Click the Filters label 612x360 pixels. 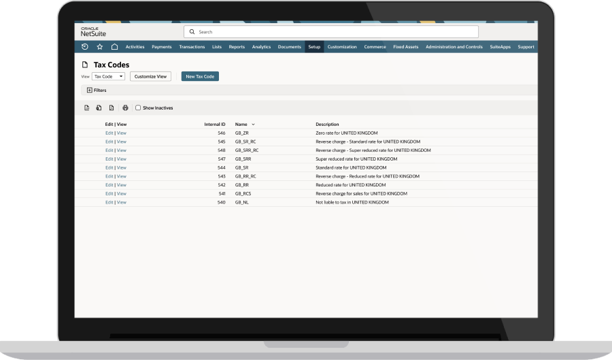pyautogui.click(x=100, y=91)
